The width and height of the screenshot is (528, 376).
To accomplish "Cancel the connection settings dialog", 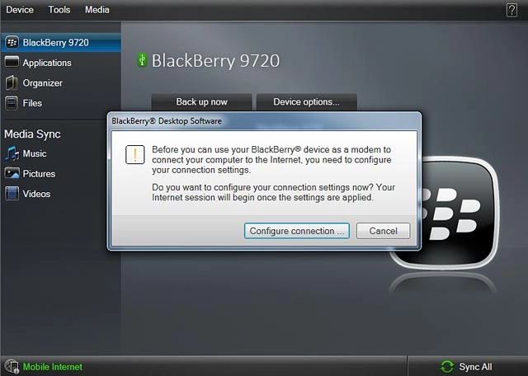I will coord(383,231).
